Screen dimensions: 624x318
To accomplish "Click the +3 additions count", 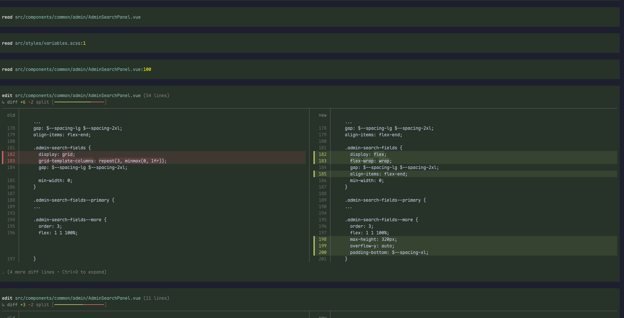I will tap(23, 305).
